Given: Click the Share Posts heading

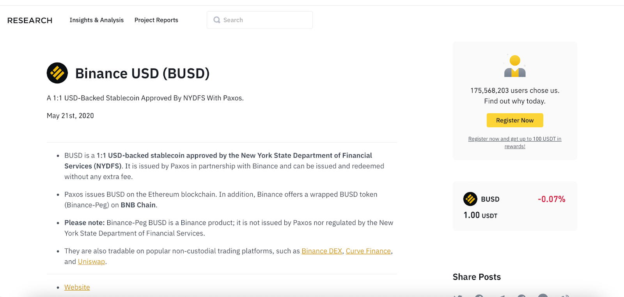Looking at the screenshot, I should pos(477,277).
